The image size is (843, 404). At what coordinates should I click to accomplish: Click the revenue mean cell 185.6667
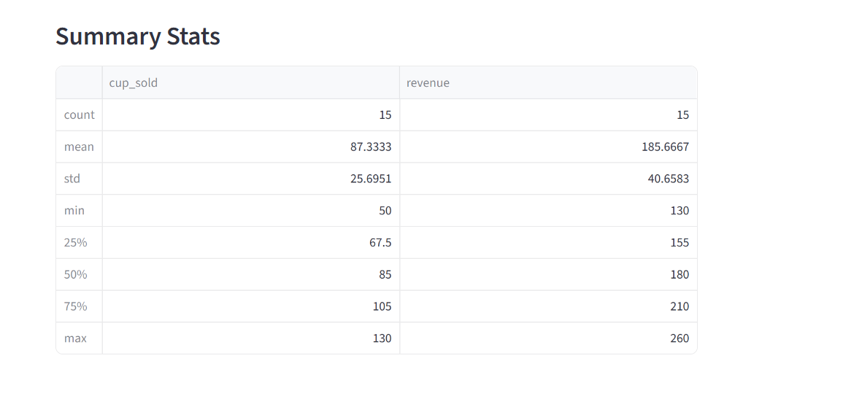click(548, 147)
